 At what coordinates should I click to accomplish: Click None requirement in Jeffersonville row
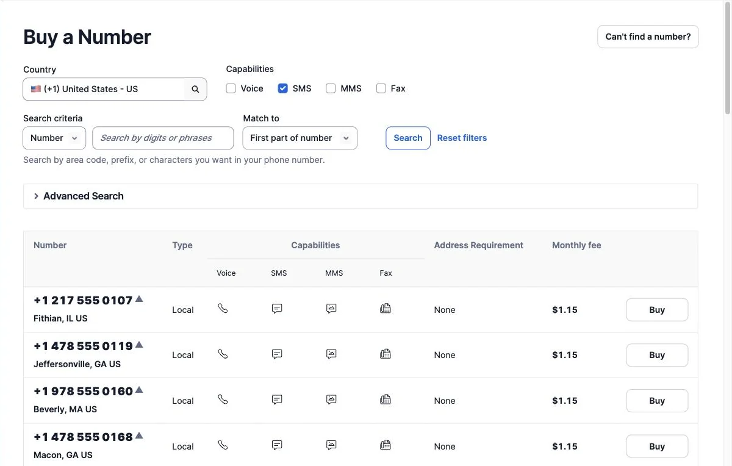pyautogui.click(x=445, y=355)
